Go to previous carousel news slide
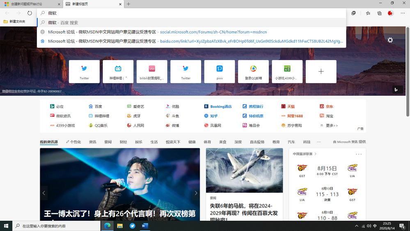 [x=44, y=193]
